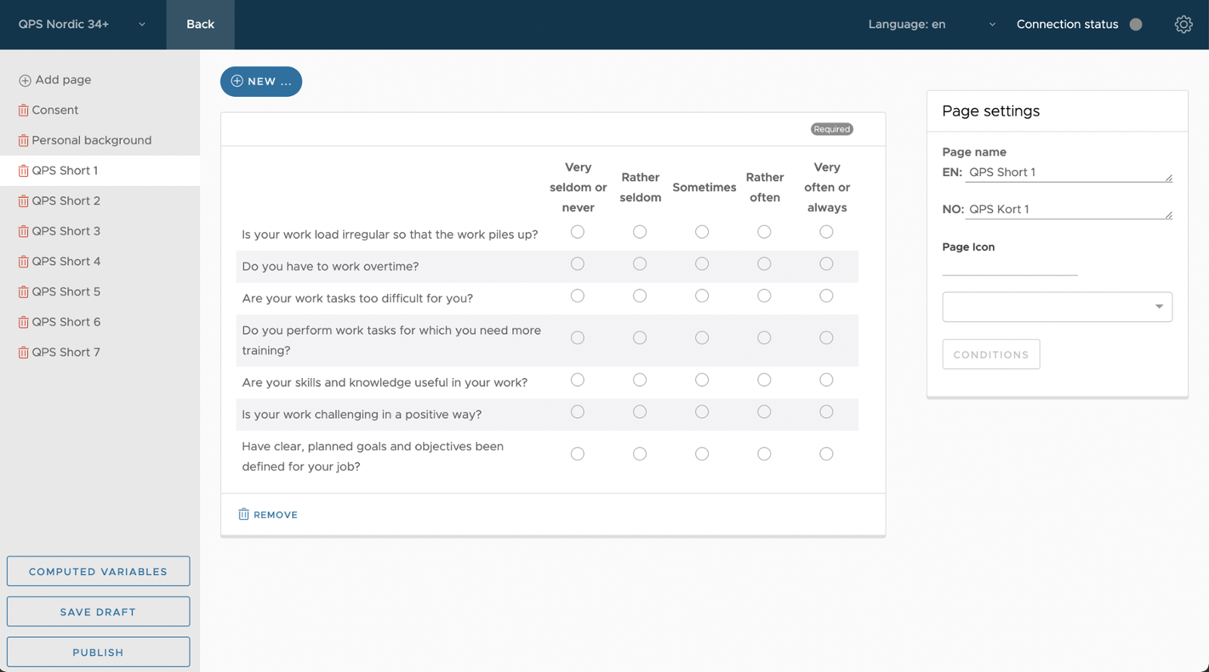Edit the EN page name field
The height and width of the screenshot is (672, 1209).
1069,172
